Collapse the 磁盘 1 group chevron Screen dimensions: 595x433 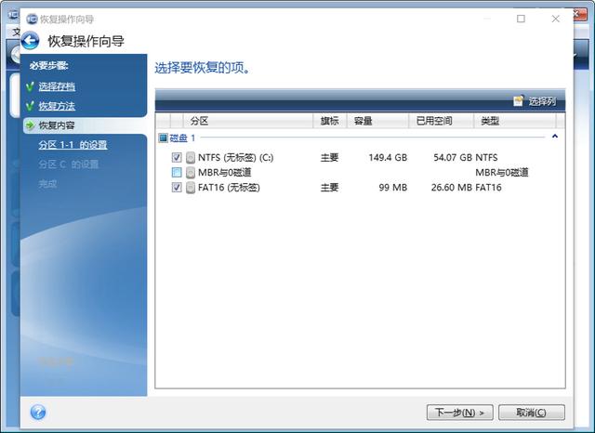click(x=555, y=136)
